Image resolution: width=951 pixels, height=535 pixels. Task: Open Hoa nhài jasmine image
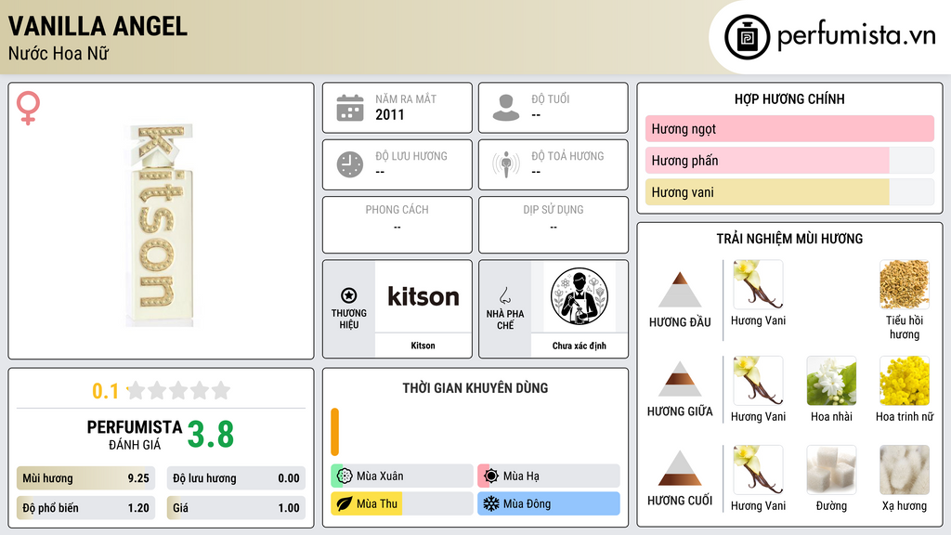(x=831, y=380)
